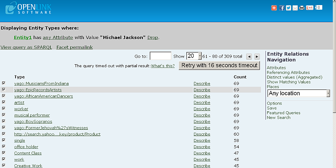The height and width of the screenshot is (168, 336).
Task: Click Describe for worker row
Action: (202, 109)
